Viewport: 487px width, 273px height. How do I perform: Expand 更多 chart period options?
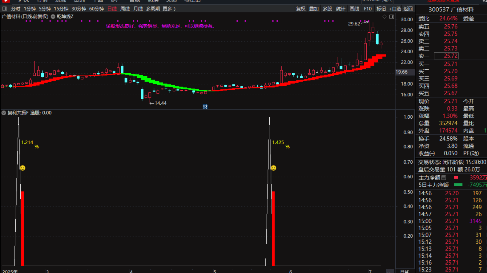click(169, 9)
